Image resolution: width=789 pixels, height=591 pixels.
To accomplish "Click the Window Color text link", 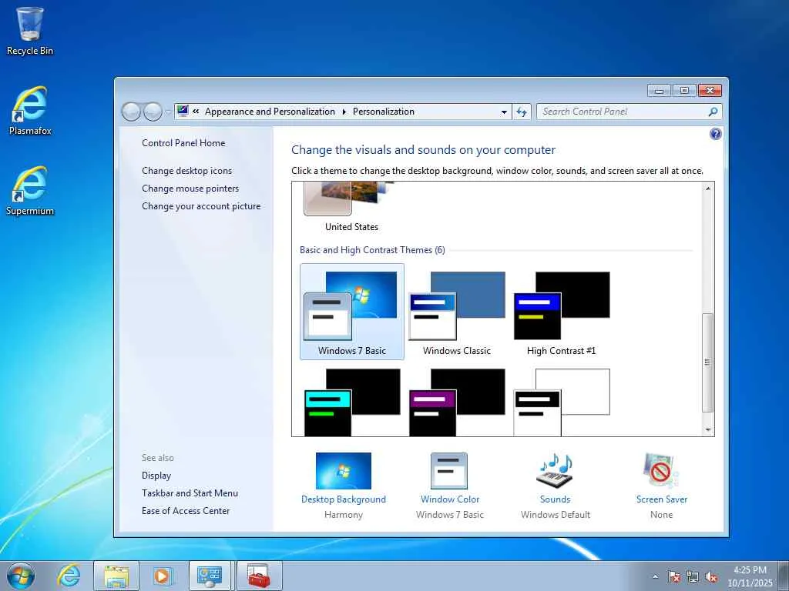I will point(450,499).
